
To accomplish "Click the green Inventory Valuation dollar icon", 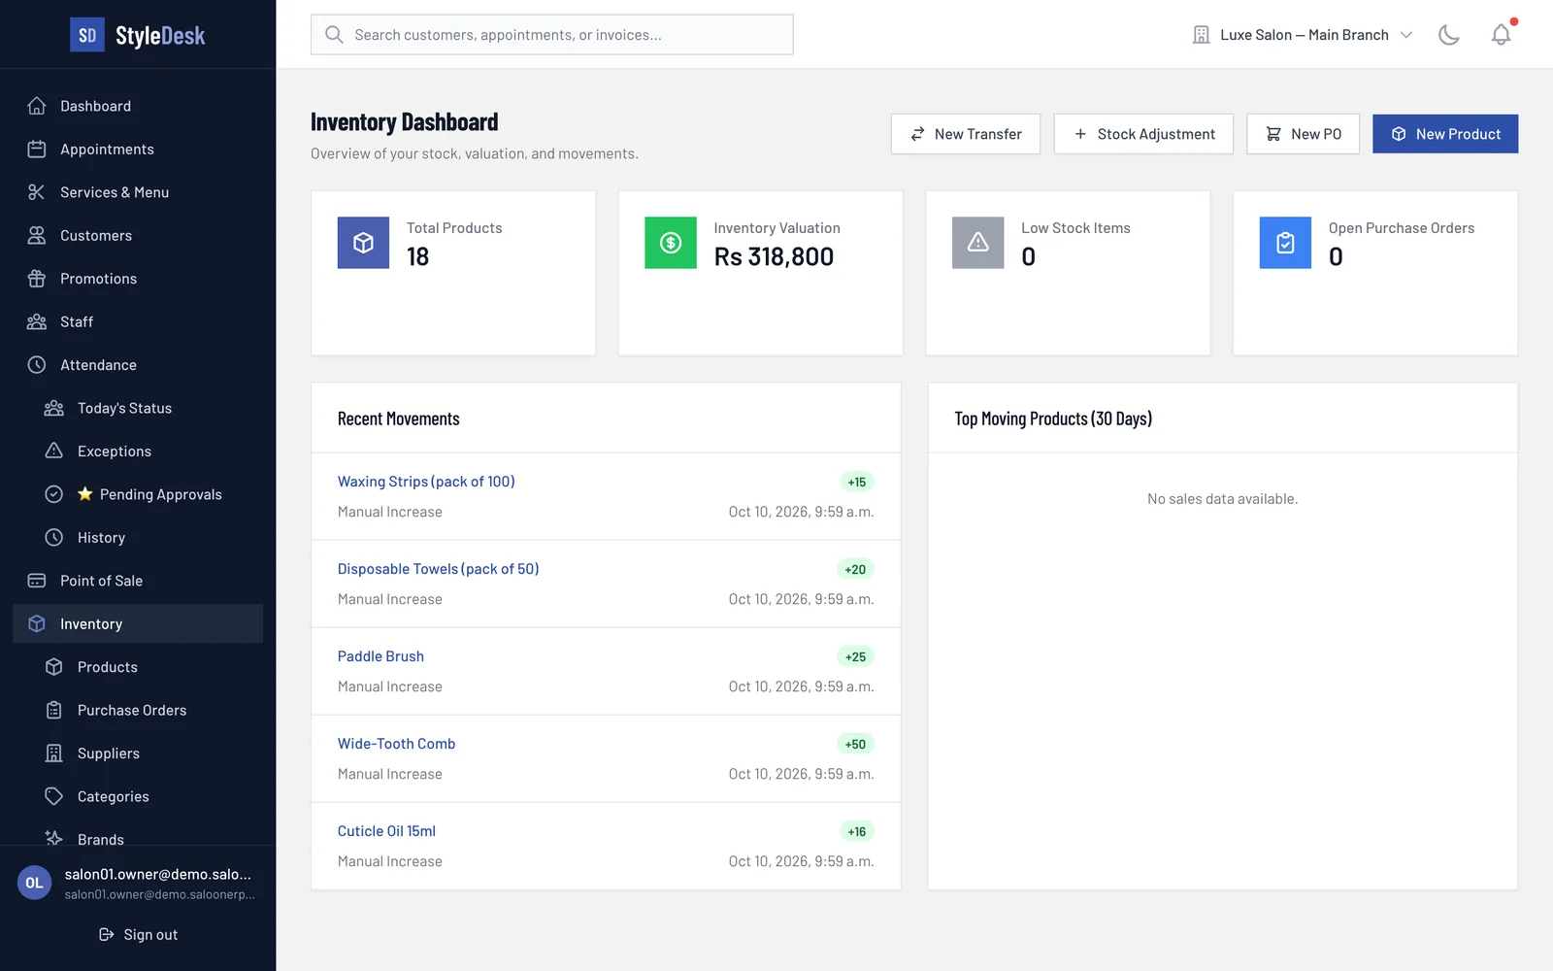I will (x=671, y=243).
